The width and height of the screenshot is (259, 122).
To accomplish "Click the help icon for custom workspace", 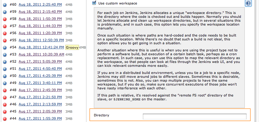I will point(248,3).
